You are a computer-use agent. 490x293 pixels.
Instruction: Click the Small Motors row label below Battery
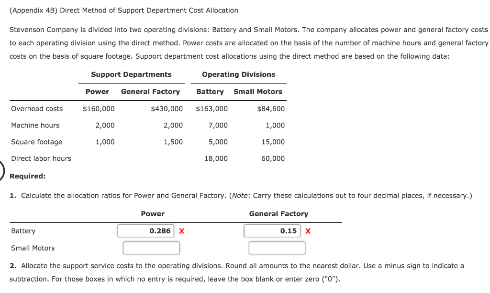pyautogui.click(x=33, y=248)
